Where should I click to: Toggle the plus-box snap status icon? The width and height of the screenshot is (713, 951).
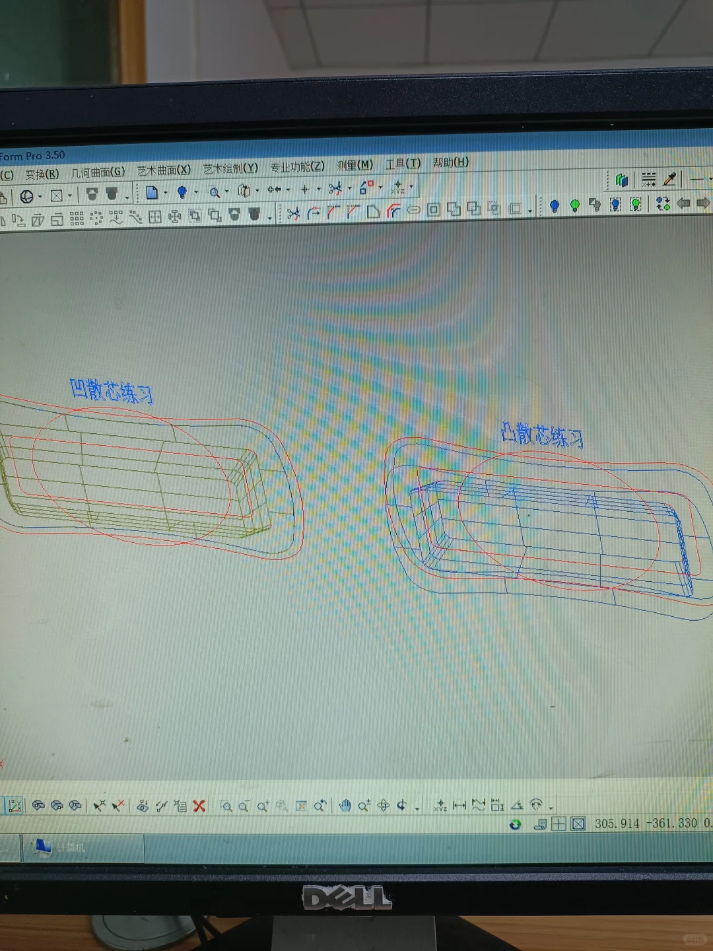[x=559, y=824]
